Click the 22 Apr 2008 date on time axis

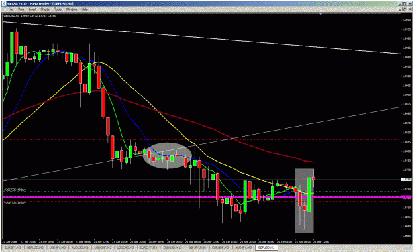point(9,241)
